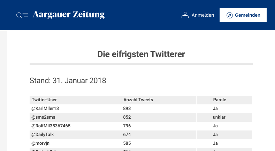
Task: Open the Anmelden login link
Action: coord(203,15)
